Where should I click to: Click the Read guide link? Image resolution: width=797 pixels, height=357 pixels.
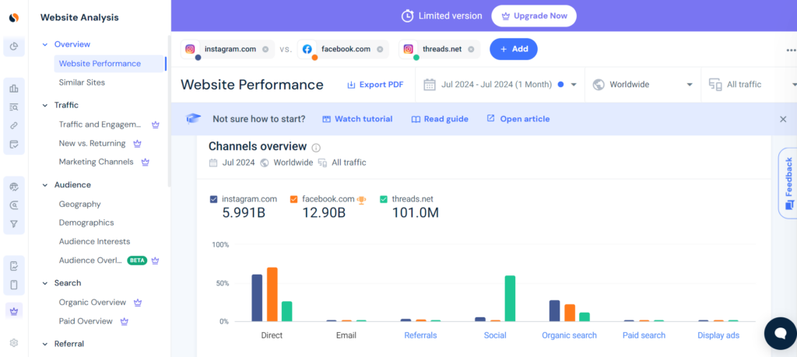click(x=440, y=119)
